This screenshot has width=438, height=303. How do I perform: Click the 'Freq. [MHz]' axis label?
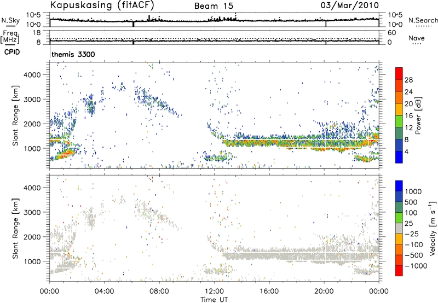click(x=10, y=37)
